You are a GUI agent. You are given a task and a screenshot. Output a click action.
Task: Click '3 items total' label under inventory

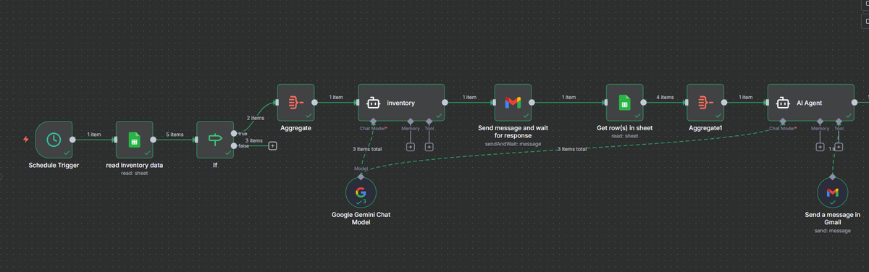pos(368,148)
